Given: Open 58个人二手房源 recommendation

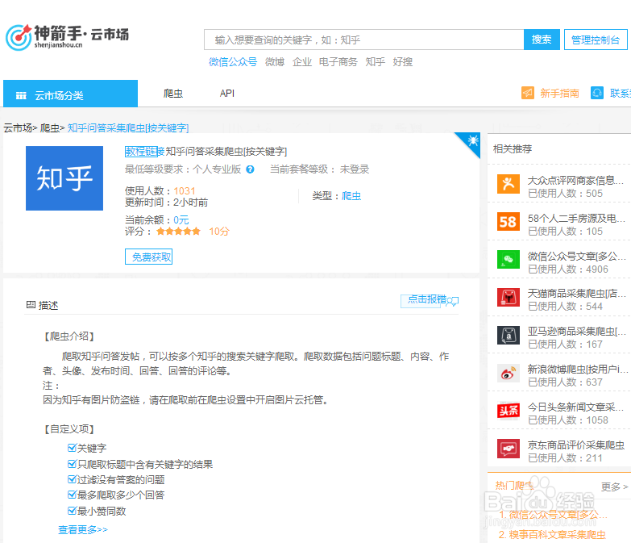Looking at the screenshot, I should 576,219.
